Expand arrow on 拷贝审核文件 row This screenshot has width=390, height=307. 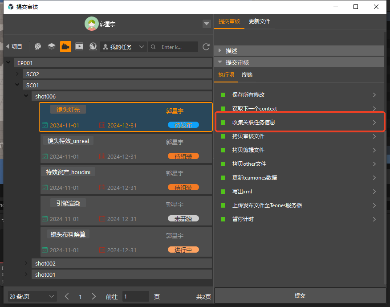point(374,136)
